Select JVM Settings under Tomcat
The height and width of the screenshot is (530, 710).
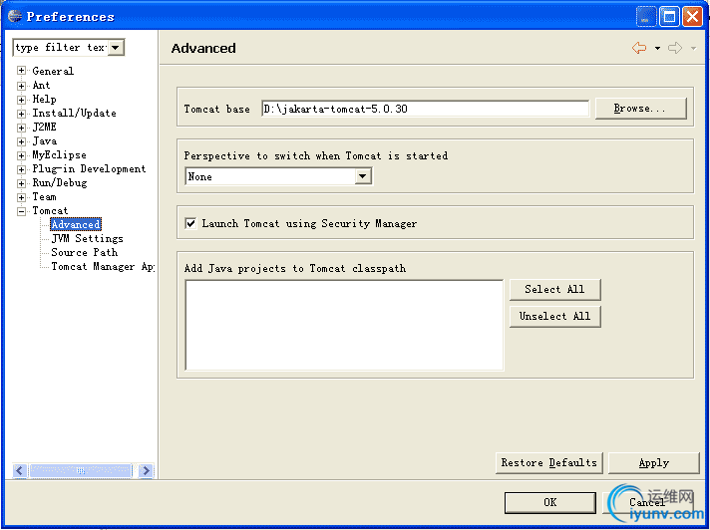click(x=87, y=238)
